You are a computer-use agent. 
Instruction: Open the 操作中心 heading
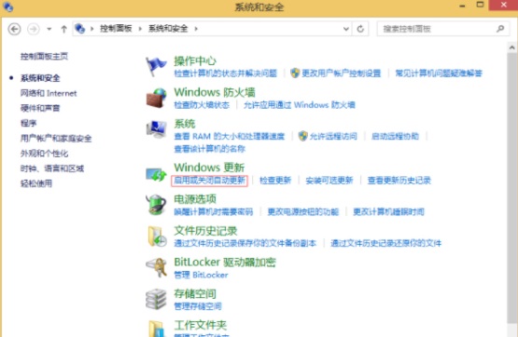coord(195,61)
